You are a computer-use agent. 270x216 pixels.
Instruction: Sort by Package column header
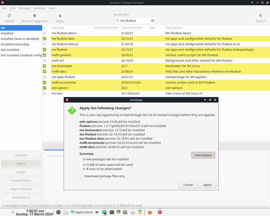point(72,28)
